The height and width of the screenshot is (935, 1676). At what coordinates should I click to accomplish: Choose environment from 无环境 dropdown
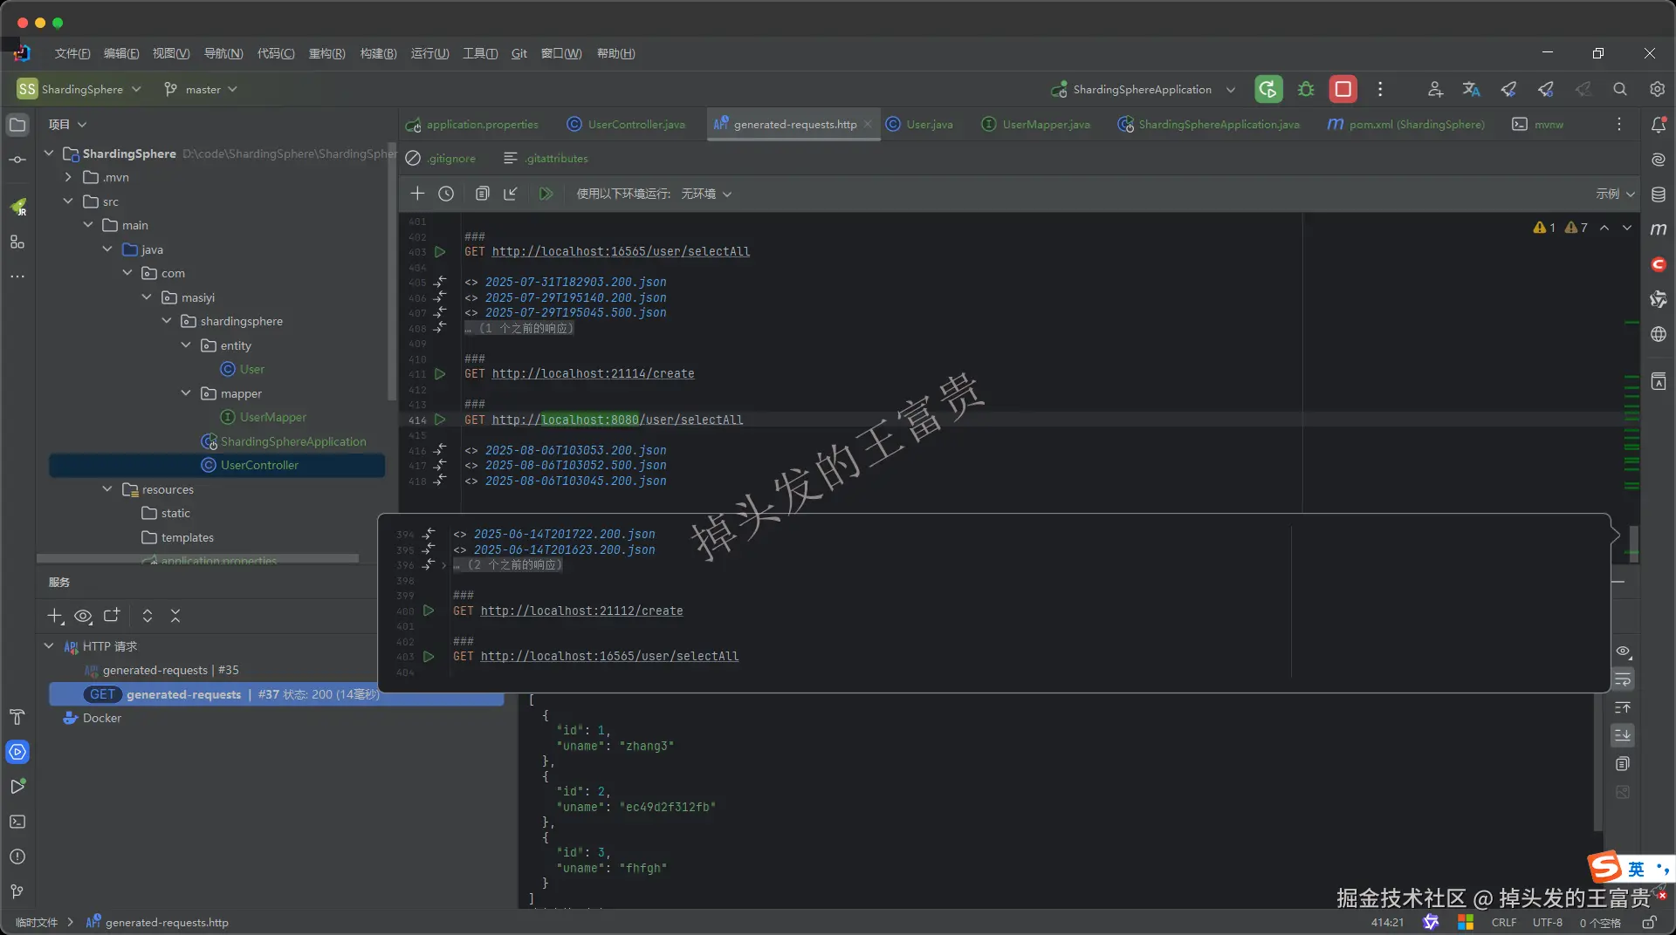[706, 194]
